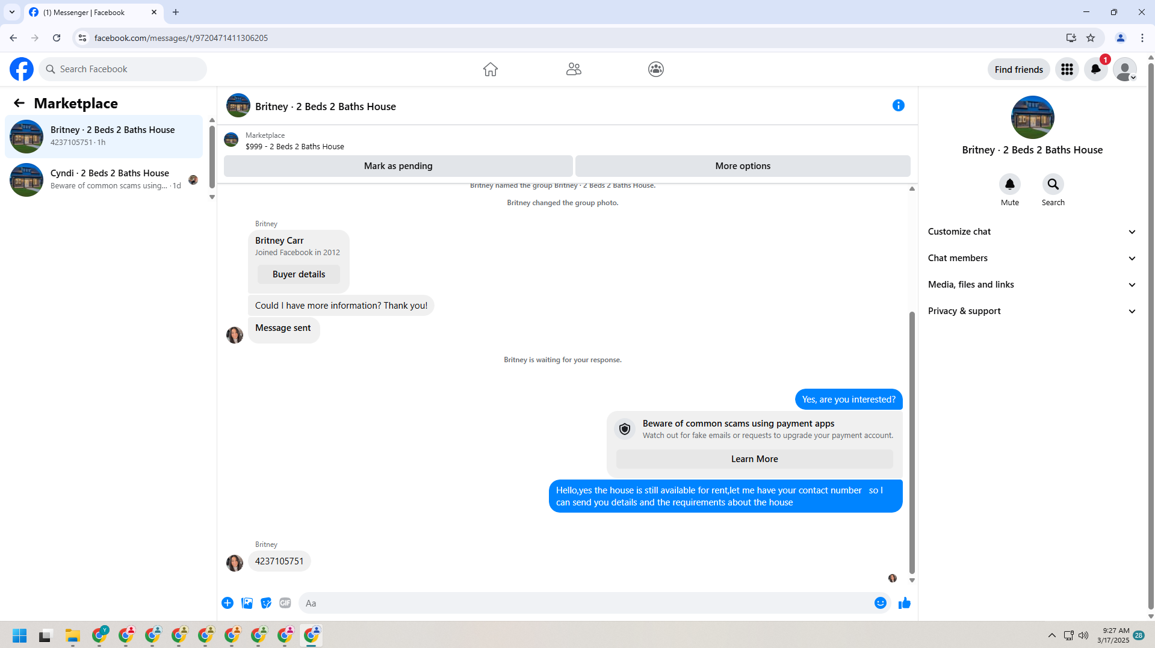Viewport: 1155px width, 648px height.
Task: Open the emoji picker
Action: coord(881,603)
